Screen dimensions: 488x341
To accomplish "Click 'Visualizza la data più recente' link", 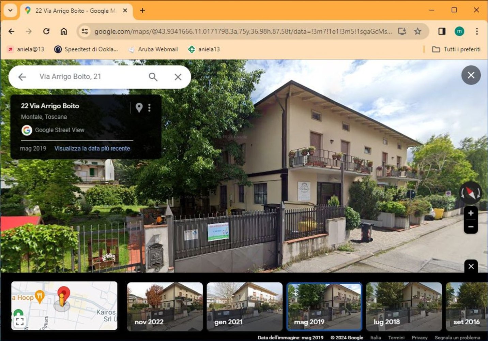I will tap(92, 148).
